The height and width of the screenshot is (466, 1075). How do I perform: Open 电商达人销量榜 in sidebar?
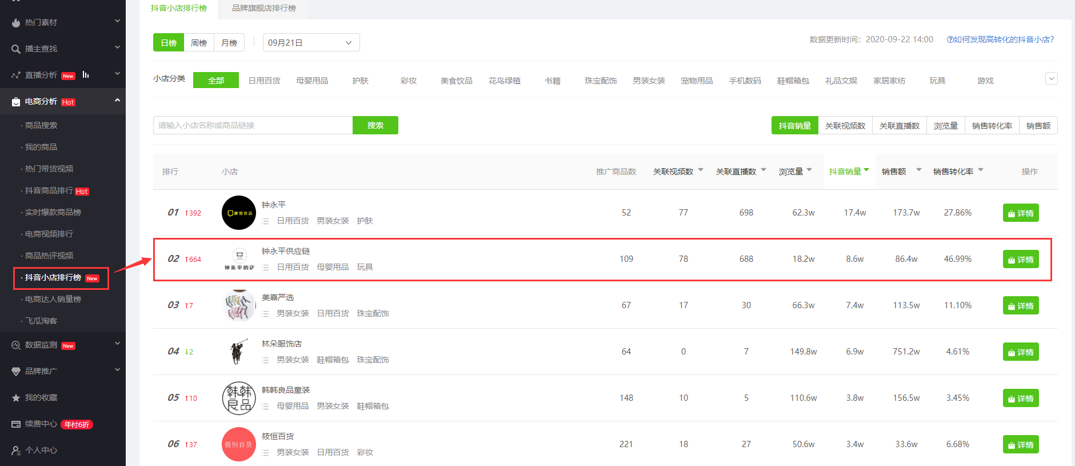pyautogui.click(x=53, y=299)
